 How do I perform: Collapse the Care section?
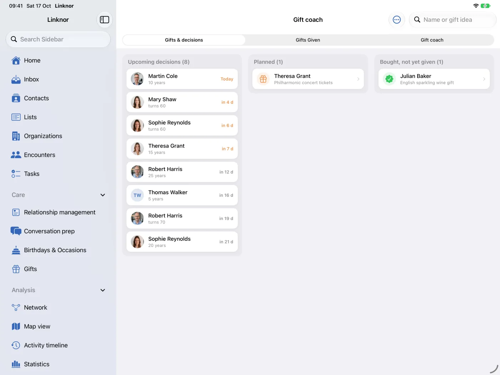click(103, 195)
